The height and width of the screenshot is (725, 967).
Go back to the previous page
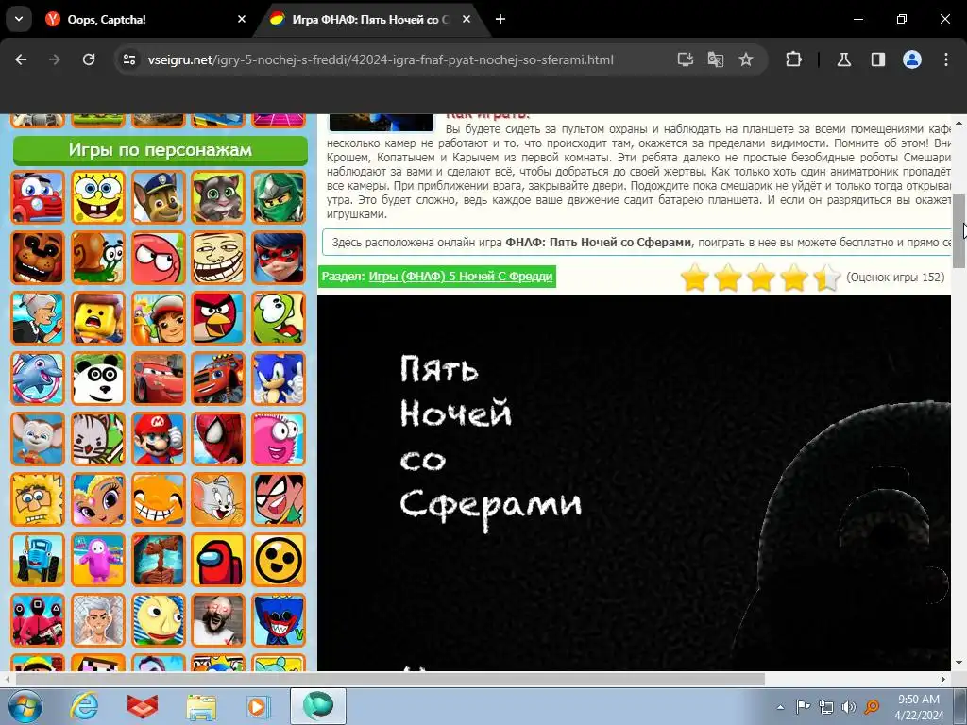pos(21,59)
